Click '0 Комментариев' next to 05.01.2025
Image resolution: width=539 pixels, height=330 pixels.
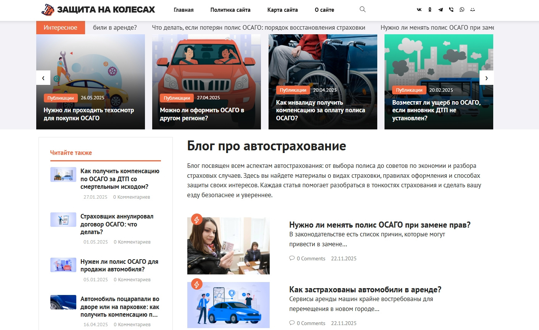click(x=132, y=280)
